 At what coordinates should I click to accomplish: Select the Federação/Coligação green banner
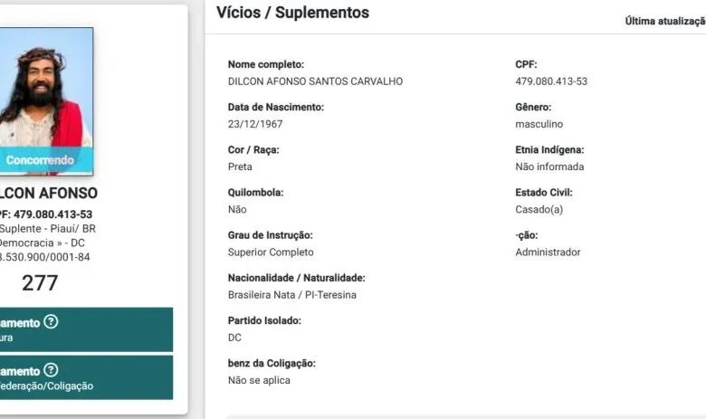point(86,377)
